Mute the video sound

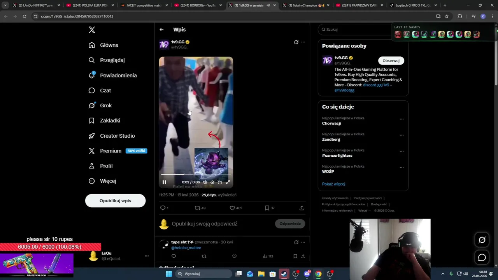(x=205, y=182)
